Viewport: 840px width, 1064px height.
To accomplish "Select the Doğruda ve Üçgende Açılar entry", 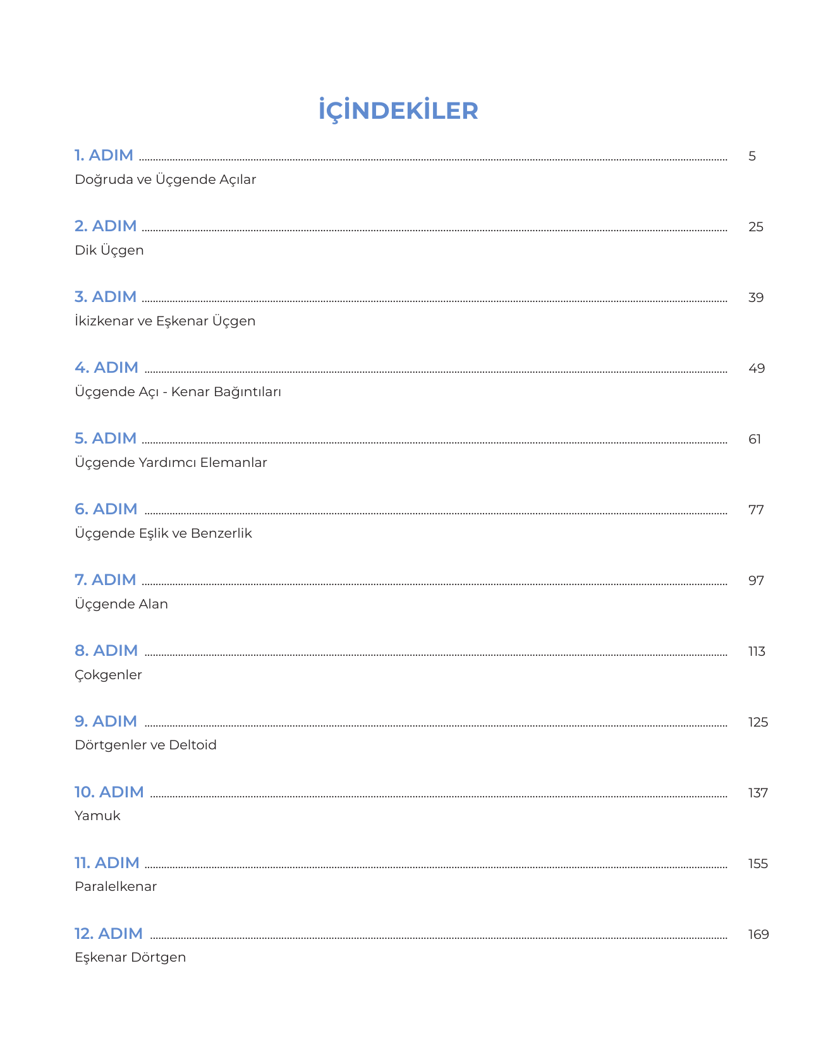I will click(165, 179).
